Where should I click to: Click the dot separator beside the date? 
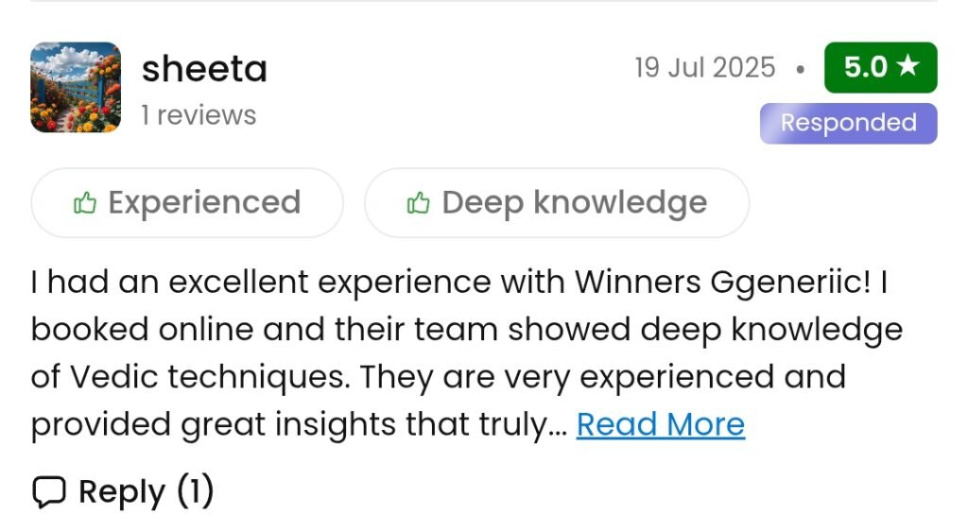(801, 69)
